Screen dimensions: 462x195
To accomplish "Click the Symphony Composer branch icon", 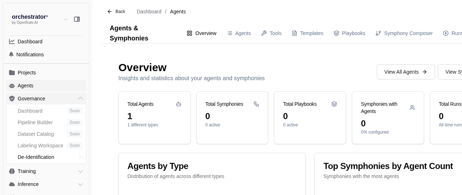I will [378, 33].
